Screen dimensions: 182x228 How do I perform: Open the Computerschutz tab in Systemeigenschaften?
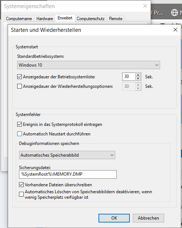(90, 19)
